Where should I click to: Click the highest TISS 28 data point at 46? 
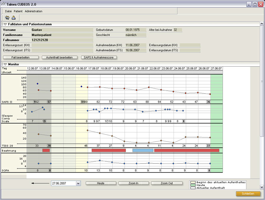pyautogui.click(x=87, y=130)
